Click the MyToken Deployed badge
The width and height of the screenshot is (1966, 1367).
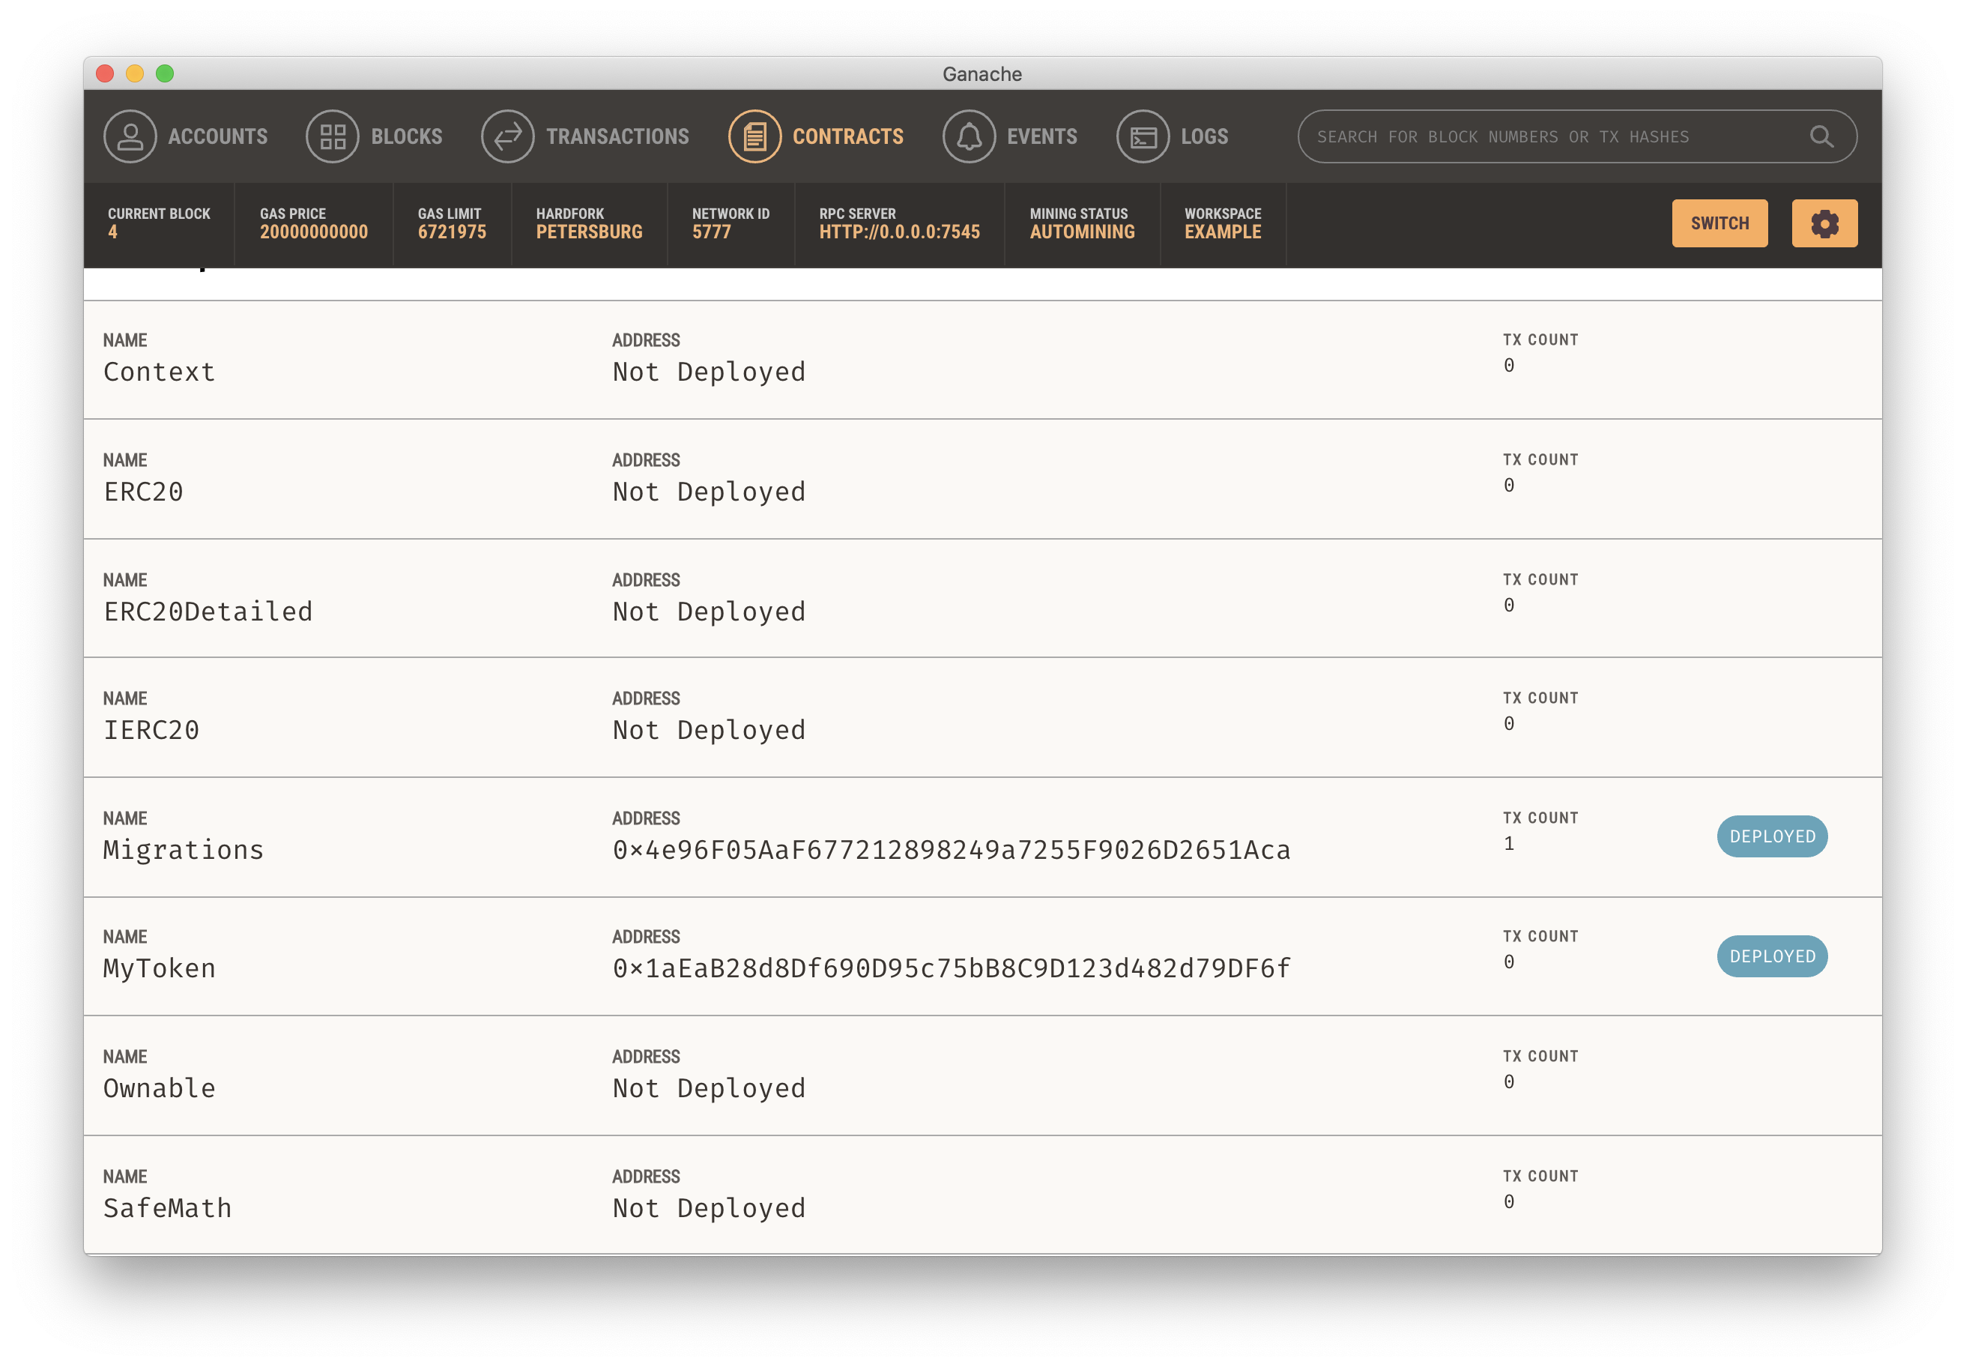(x=1772, y=956)
